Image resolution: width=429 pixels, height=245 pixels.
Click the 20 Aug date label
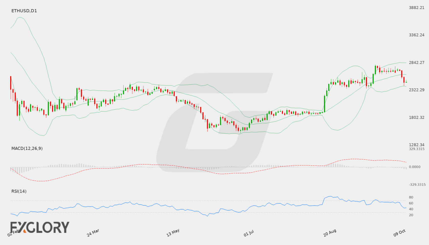330,233
